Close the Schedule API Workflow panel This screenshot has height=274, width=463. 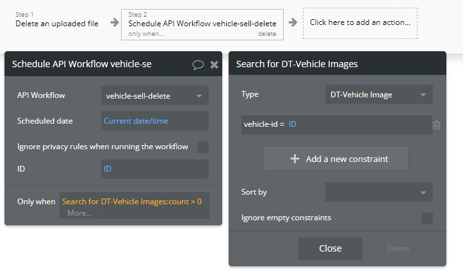point(214,64)
